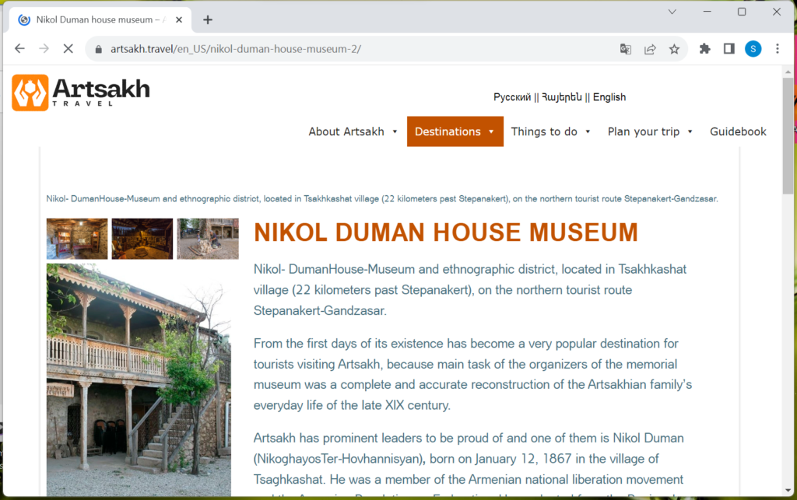Screen dimensions: 797x500
Task: Click the Artsakh Travel logo
Action: [81, 93]
